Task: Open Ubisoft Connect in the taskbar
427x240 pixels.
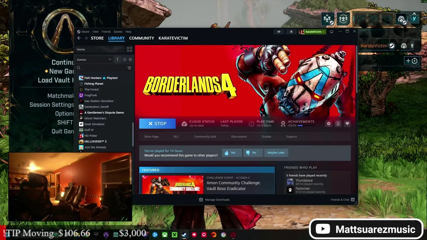Action: pyautogui.click(x=223, y=235)
